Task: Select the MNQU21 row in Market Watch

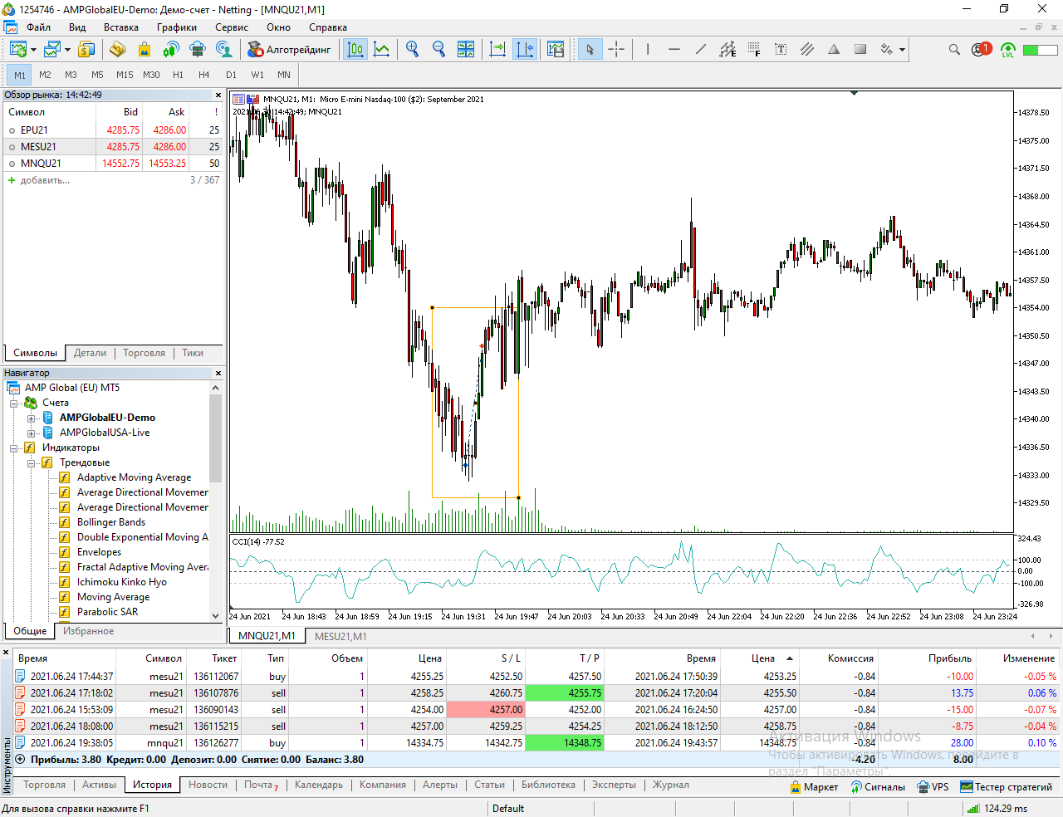Action: pyautogui.click(x=114, y=164)
